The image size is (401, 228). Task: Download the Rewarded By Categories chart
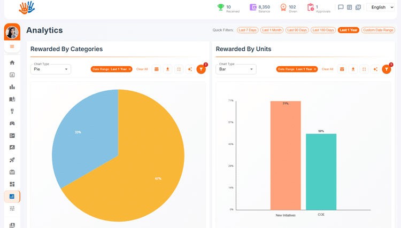[167, 69]
